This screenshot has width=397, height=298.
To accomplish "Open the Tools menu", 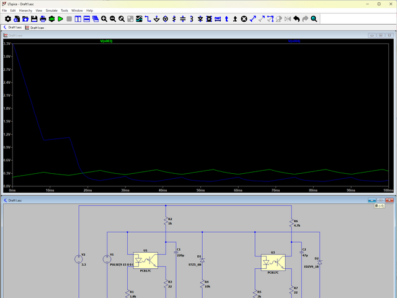I will [64, 11].
